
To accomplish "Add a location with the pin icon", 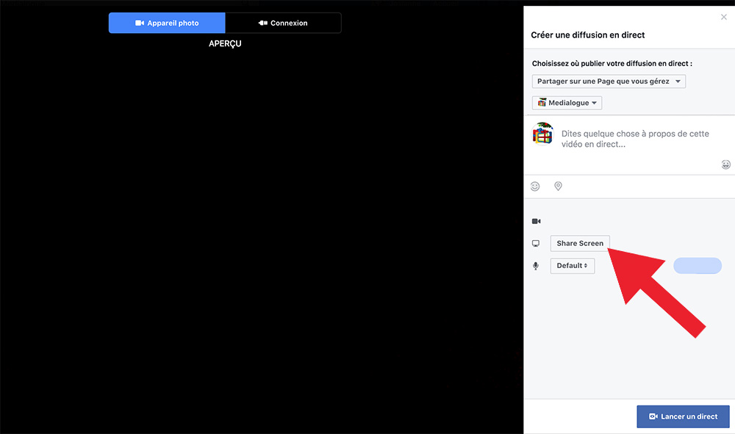I will 558,187.
